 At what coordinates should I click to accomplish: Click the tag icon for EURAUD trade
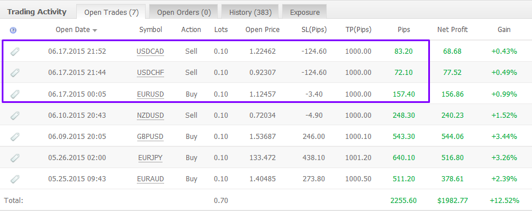click(15, 179)
